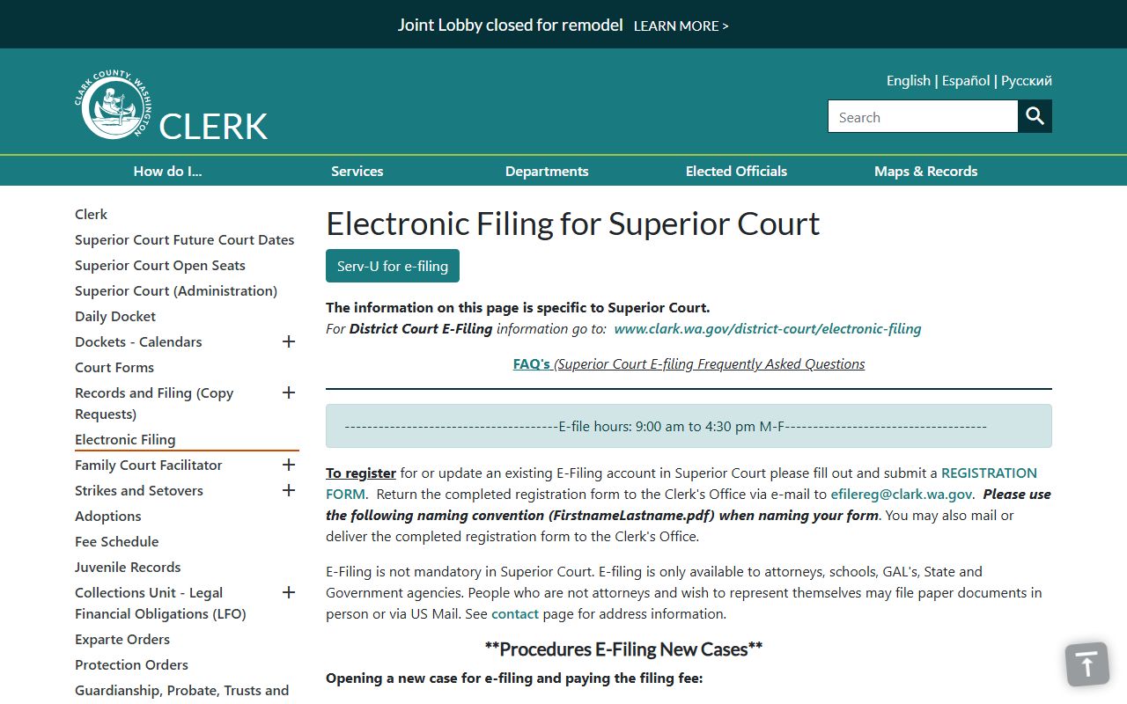This screenshot has width=1127, height=704.
Task: Open the contact page link
Action: point(515,613)
